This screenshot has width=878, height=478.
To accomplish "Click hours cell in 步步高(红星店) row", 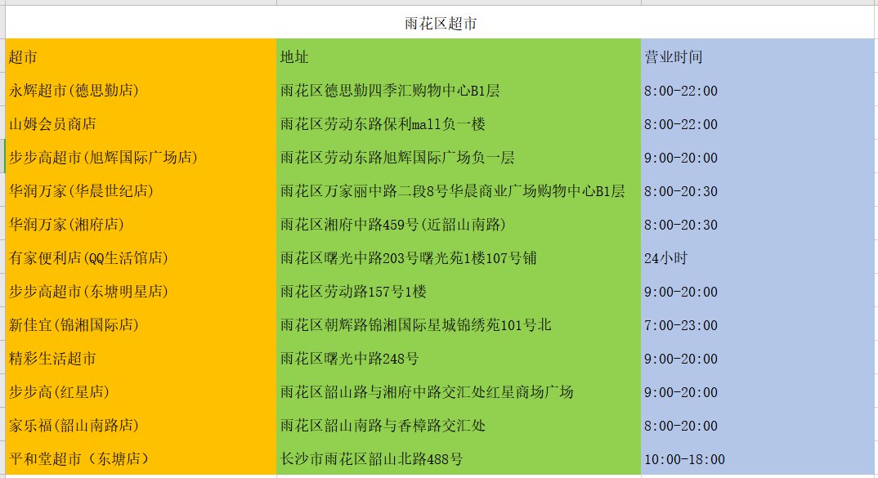I will tap(758, 392).
